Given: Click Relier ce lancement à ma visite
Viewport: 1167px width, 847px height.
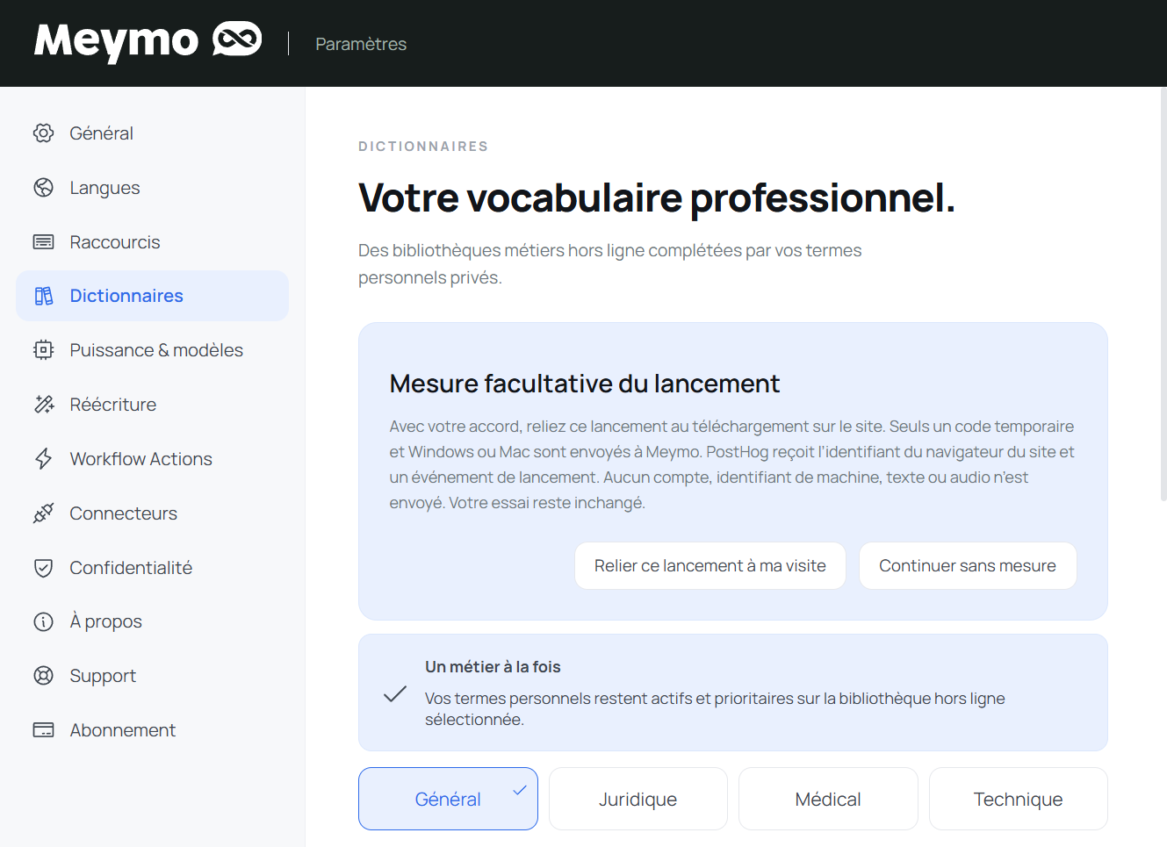Looking at the screenshot, I should pyautogui.click(x=710, y=566).
